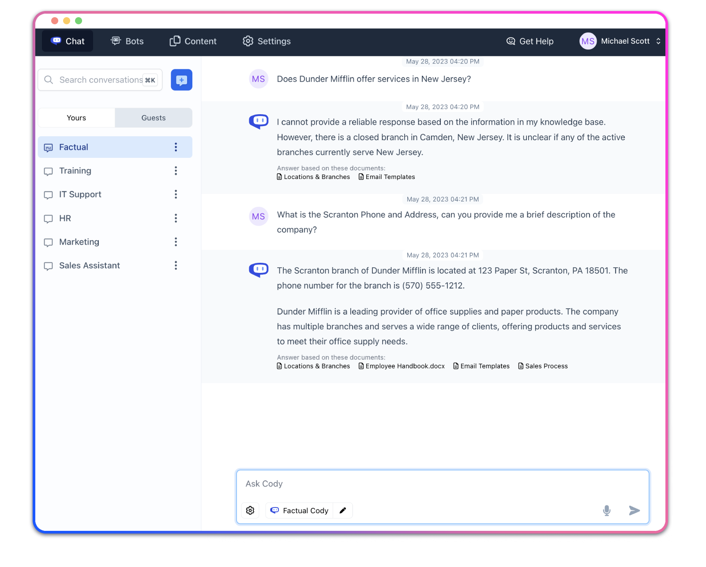This screenshot has height=567, width=706.
Task: Go to the Settings tab
Action: coord(267,41)
